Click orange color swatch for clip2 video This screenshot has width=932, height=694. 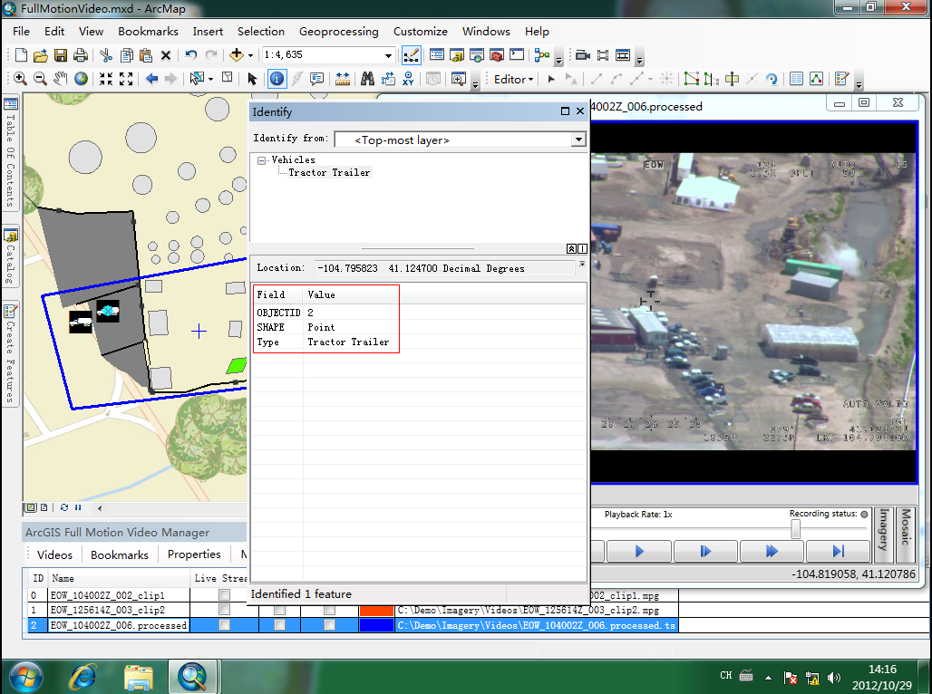(x=377, y=611)
